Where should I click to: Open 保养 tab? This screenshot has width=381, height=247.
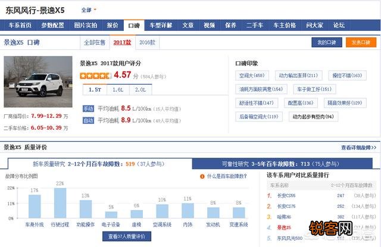[x=230, y=25]
